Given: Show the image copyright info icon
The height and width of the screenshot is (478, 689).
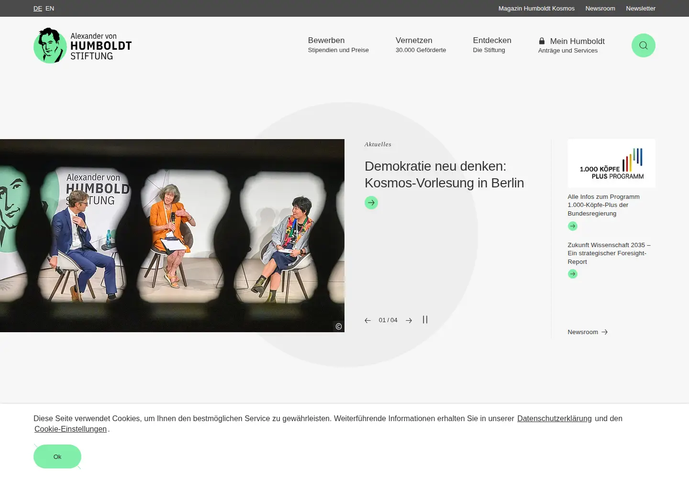Looking at the screenshot, I should (x=339, y=326).
